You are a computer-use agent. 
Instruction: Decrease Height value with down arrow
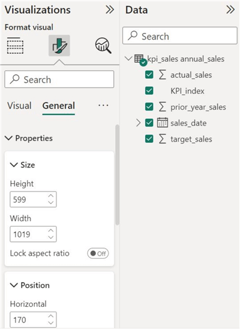[x=51, y=202]
